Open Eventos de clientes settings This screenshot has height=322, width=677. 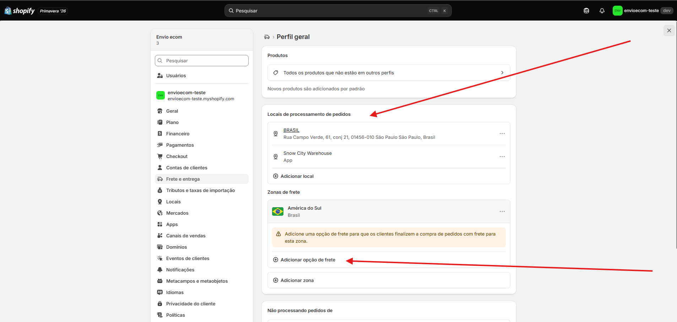tap(202, 258)
